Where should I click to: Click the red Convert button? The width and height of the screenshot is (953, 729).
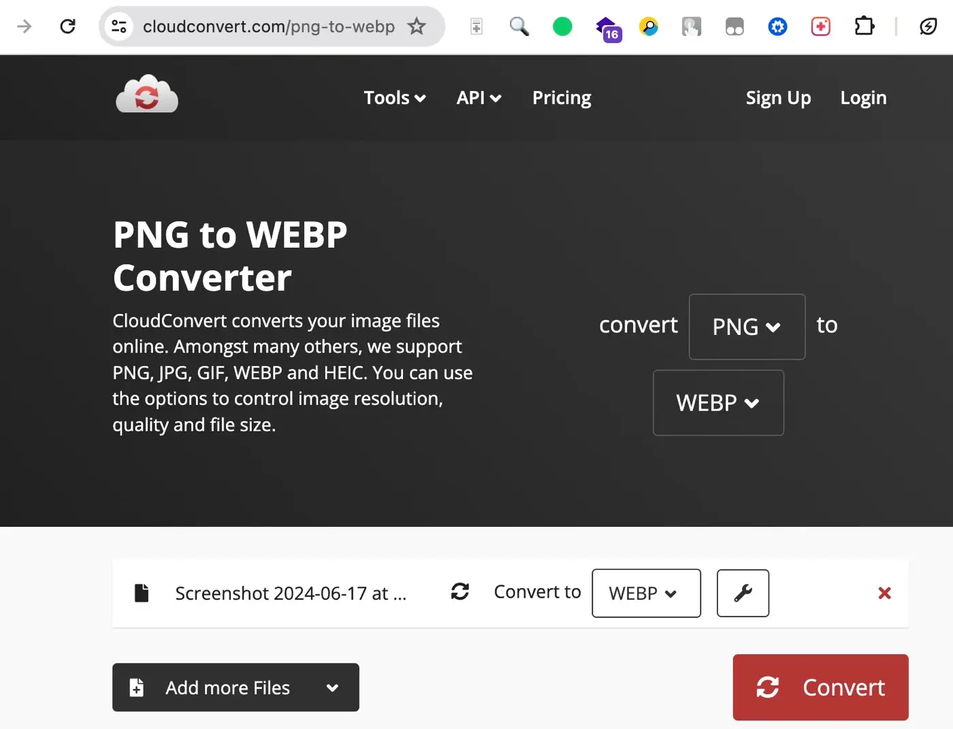[x=820, y=687]
